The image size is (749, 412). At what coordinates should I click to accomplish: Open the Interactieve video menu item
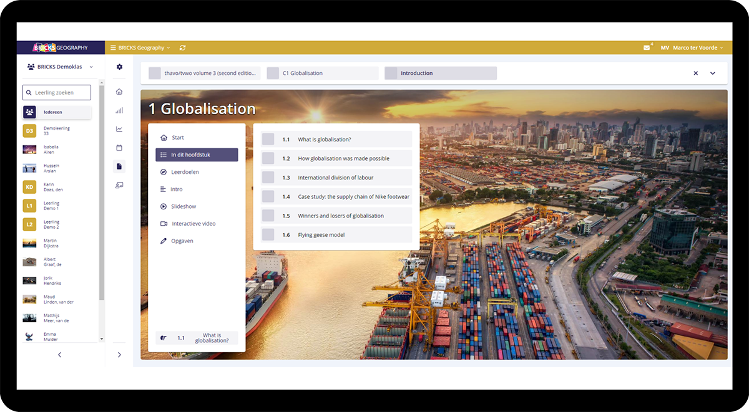pos(193,223)
